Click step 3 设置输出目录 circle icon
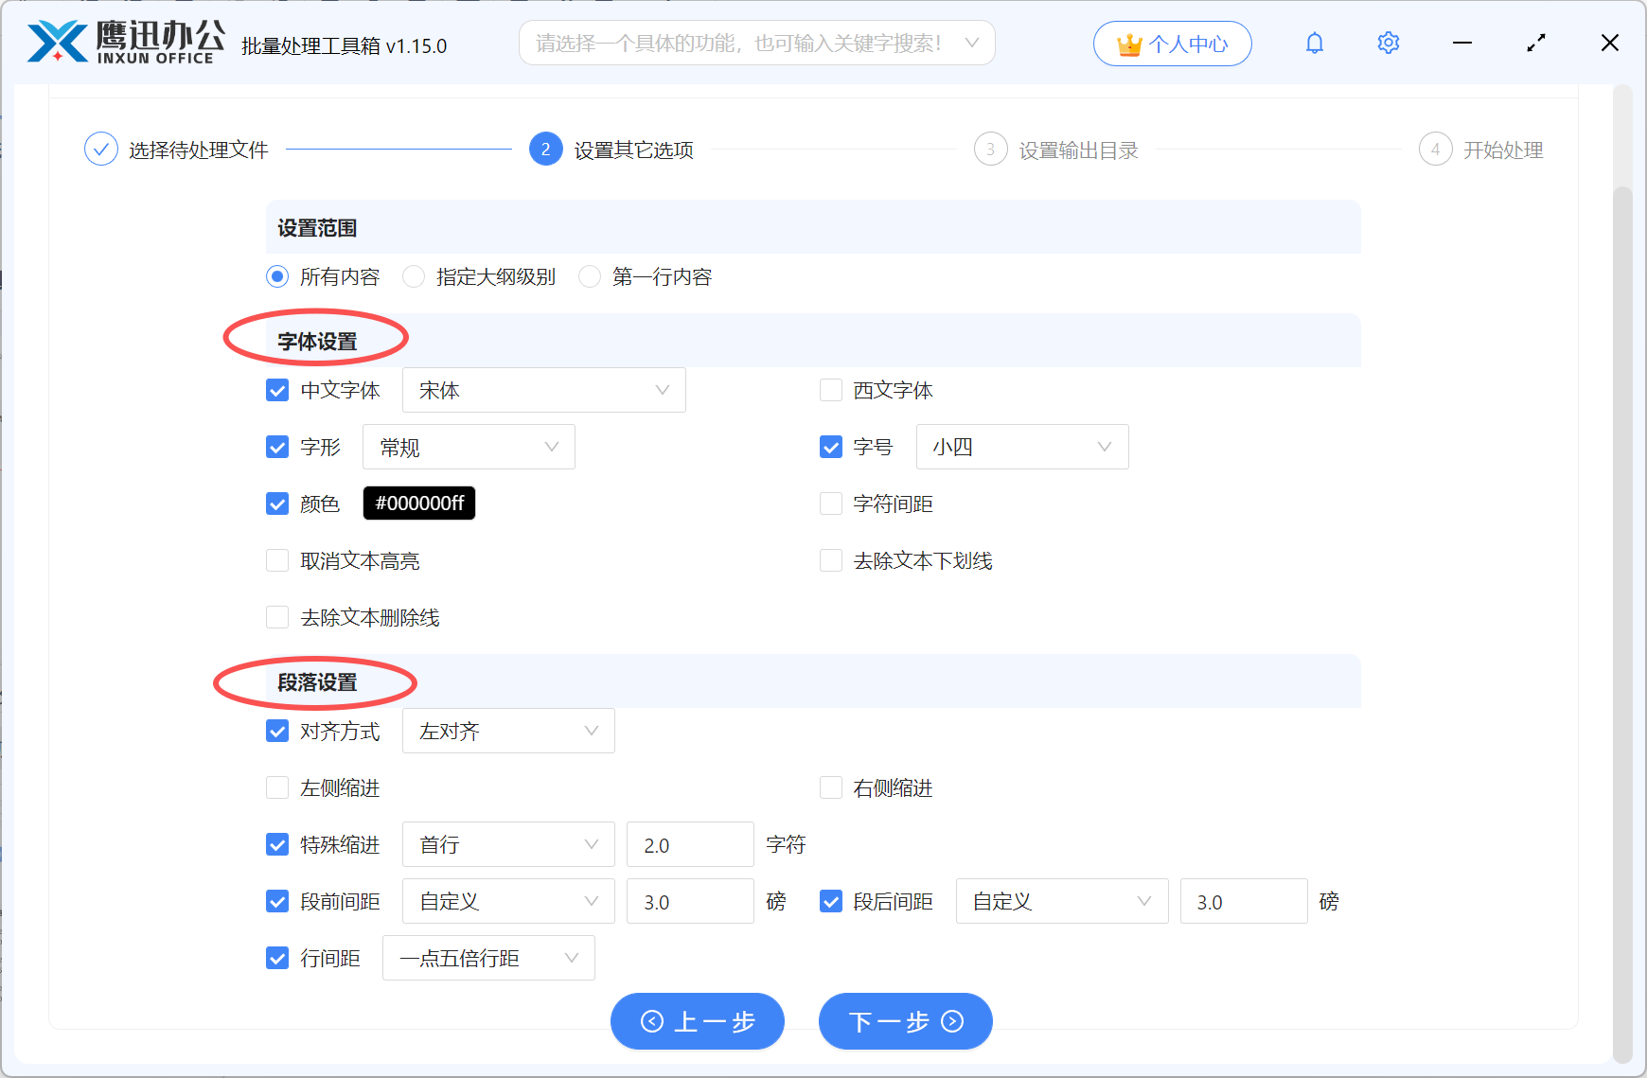This screenshot has height=1078, width=1647. (x=989, y=149)
